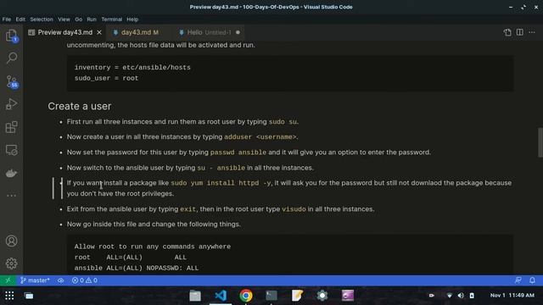Open the Go menu

(x=79, y=19)
